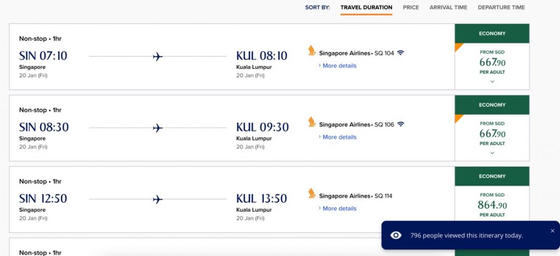This screenshot has height=256, width=560.
Task: Click the eye icon in viewers notification
Action: pyautogui.click(x=396, y=235)
